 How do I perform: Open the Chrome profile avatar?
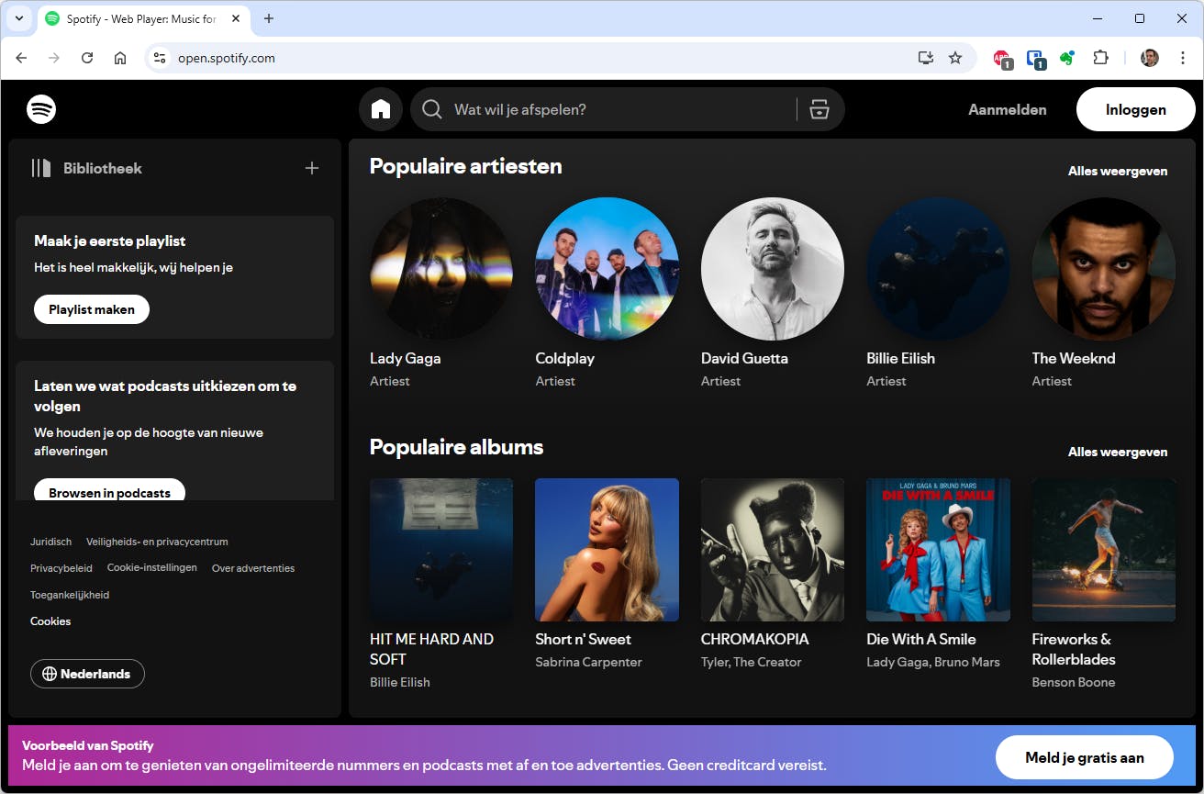(x=1150, y=58)
